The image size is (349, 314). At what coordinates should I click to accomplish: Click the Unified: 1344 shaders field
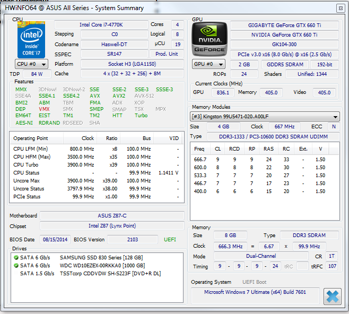(312, 74)
